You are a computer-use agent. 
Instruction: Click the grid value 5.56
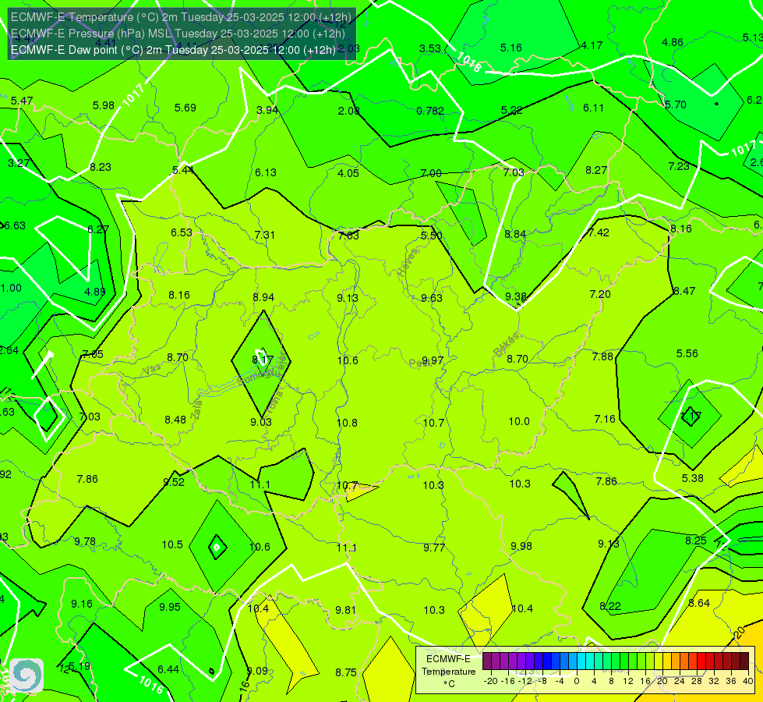tap(687, 353)
